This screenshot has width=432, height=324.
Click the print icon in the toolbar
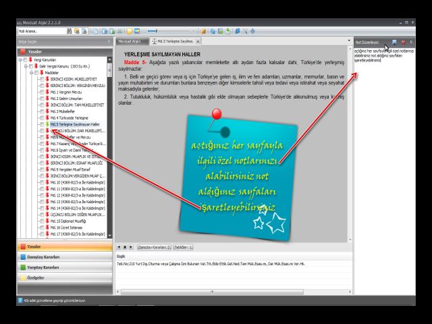(x=119, y=31)
